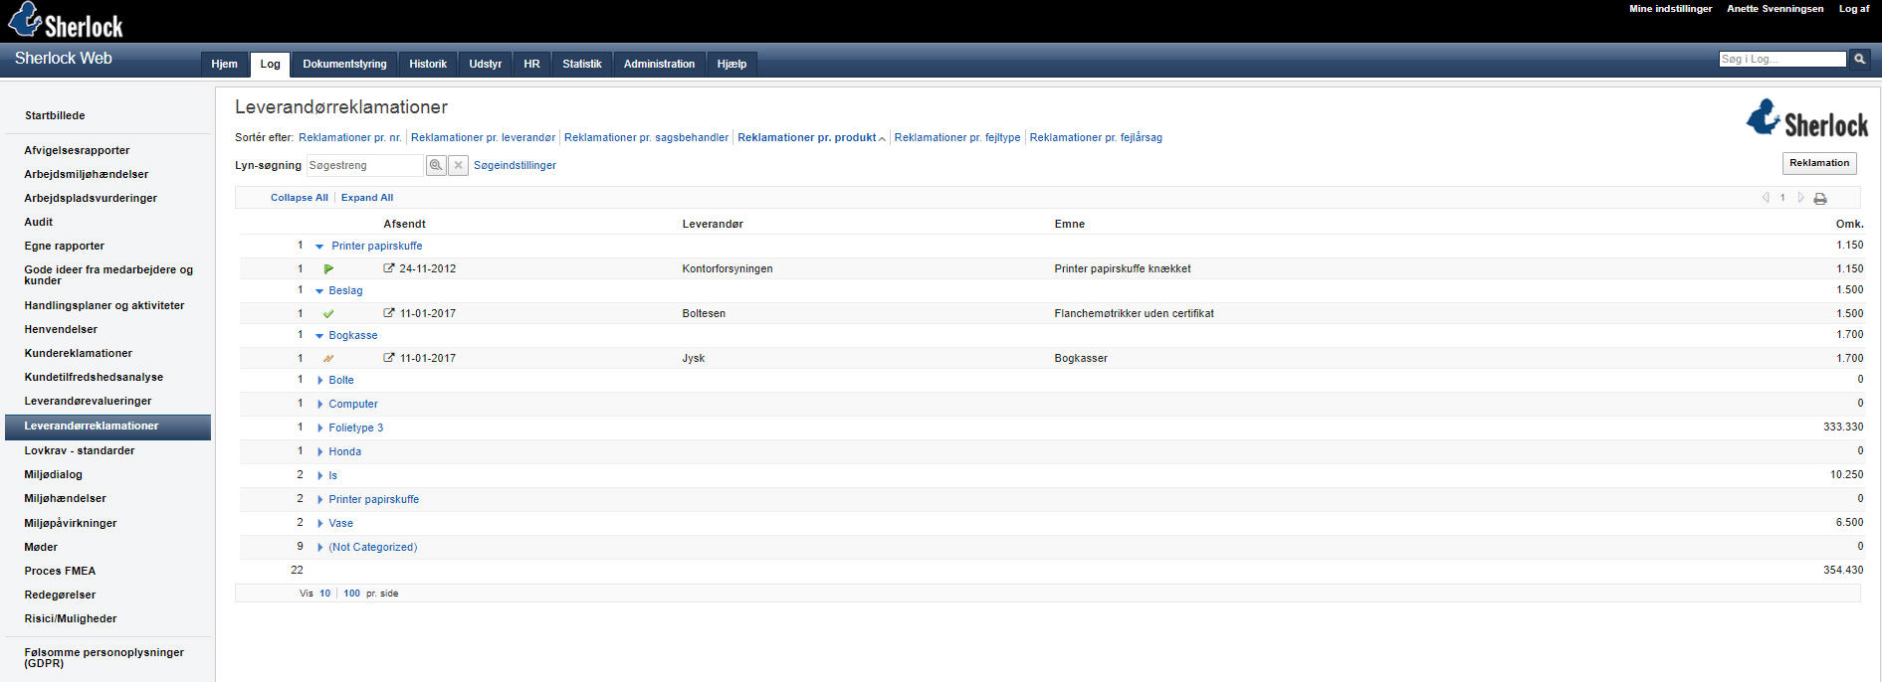Image resolution: width=1882 pixels, height=682 pixels.
Task: Clear the quick search with the X button
Action: click(x=458, y=166)
